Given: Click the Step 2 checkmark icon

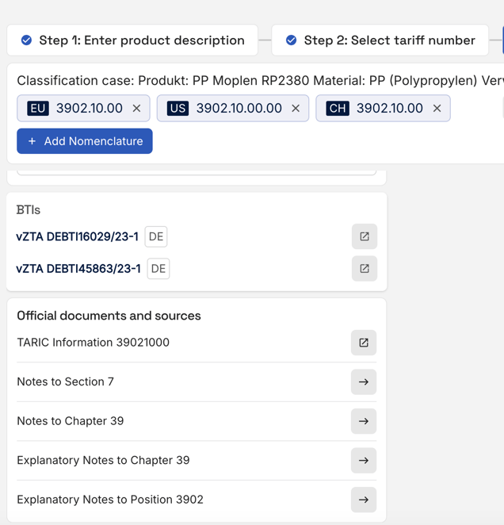Looking at the screenshot, I should pyautogui.click(x=291, y=40).
